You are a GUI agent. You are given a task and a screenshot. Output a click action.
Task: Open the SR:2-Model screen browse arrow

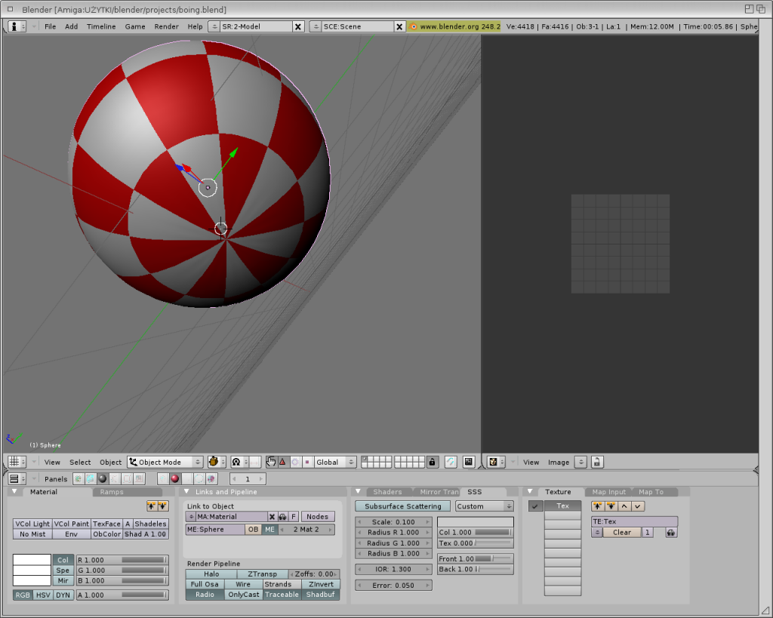[x=214, y=26]
